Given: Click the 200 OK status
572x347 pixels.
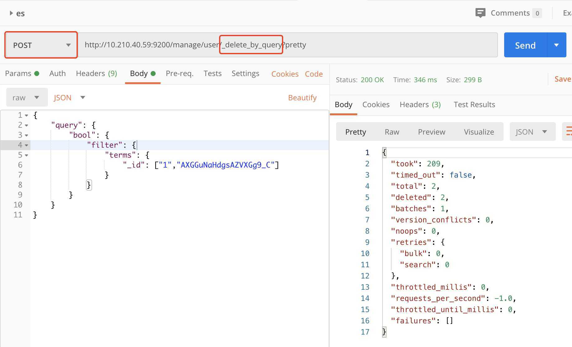Looking at the screenshot, I should [x=372, y=80].
